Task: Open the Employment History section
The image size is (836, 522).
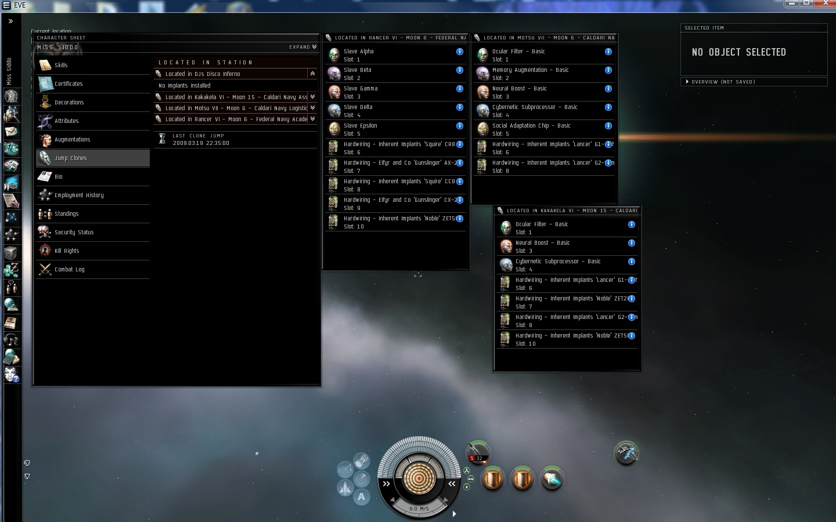Action: tap(93, 195)
